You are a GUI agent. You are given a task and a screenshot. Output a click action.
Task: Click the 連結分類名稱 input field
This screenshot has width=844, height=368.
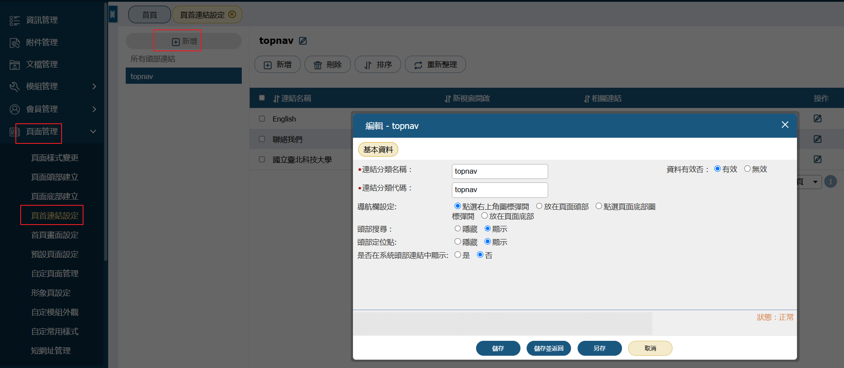pos(500,171)
